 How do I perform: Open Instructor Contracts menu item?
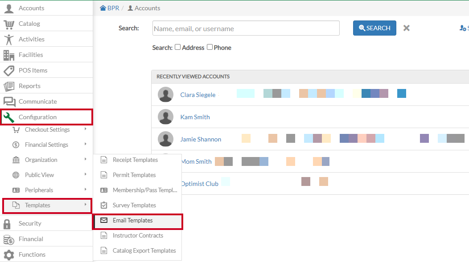(x=138, y=236)
